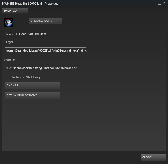Enable Include in VR Library checkbox
This screenshot has height=164, width=168.
8,77
